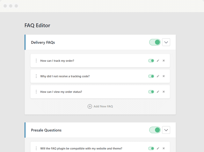Select the Delivery FAQs group title
Screen dimensions: 204x152
[x=43, y=42]
